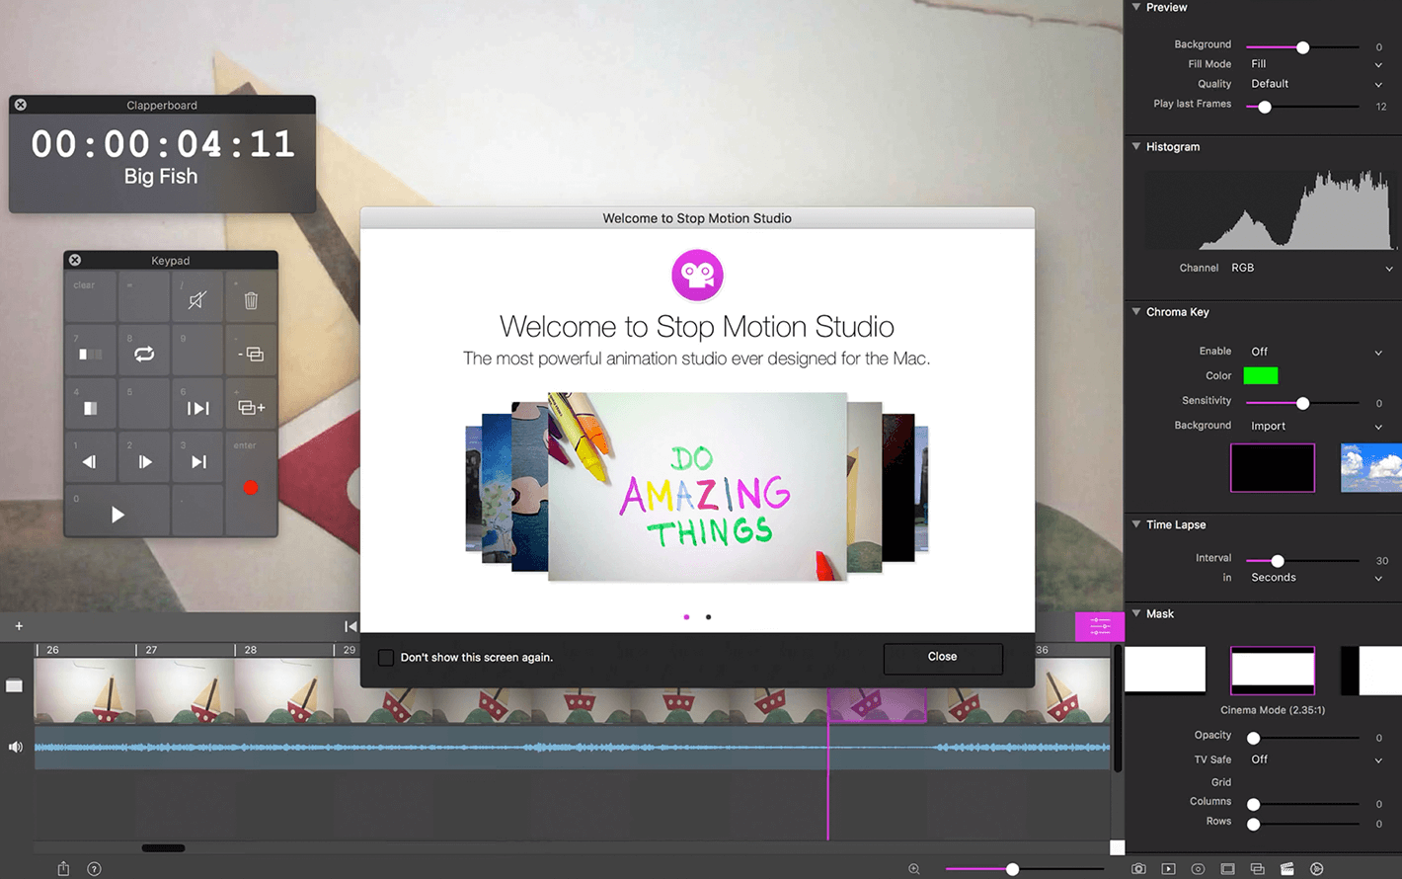Screen dimensions: 1402x879
Task: Click the Keypad key 6 skip icon
Action: pyautogui.click(x=198, y=408)
